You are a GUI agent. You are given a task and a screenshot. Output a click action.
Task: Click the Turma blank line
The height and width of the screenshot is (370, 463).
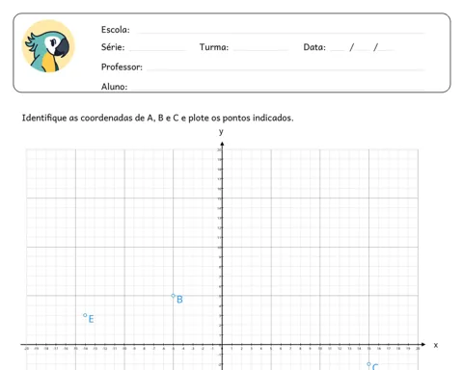coord(260,50)
